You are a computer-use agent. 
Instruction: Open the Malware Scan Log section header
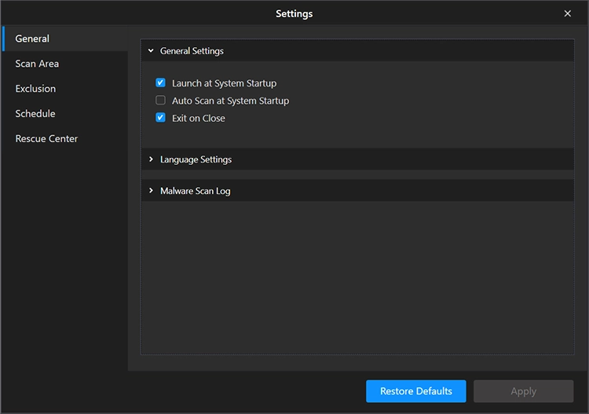[195, 191]
